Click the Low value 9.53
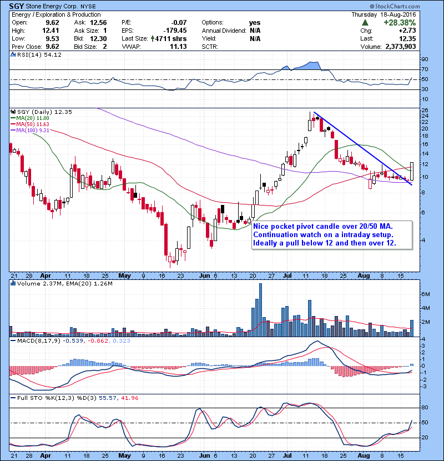Screen dimensions: 444x461 click(52, 38)
